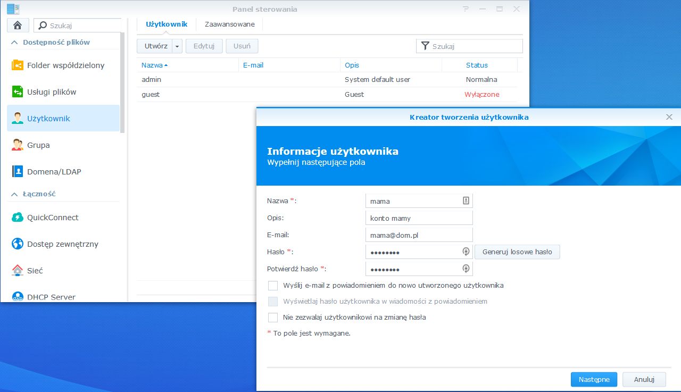
Task: Open the Grupa section
Action: point(63,145)
